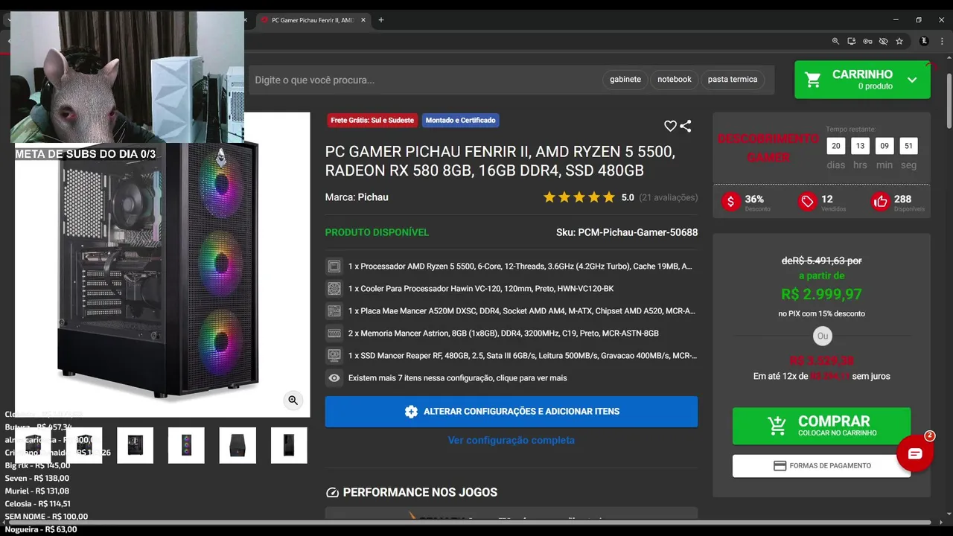Viewport: 953px width, 536px height.
Task: Open the Chrome three-dot menu
Action: [x=942, y=41]
